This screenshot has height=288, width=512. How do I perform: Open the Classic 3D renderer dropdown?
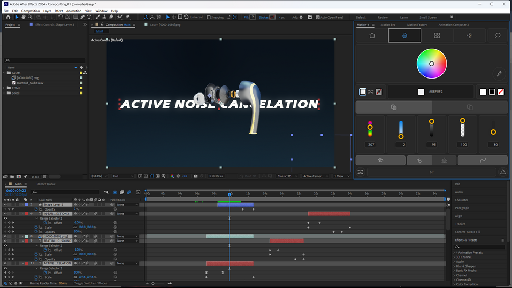(x=287, y=176)
